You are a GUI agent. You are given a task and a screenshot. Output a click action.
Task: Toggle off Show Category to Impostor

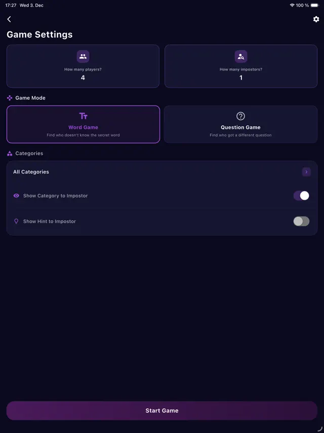coord(301,195)
